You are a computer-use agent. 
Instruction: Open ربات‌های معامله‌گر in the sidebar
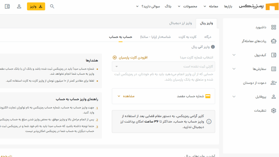click(254, 41)
